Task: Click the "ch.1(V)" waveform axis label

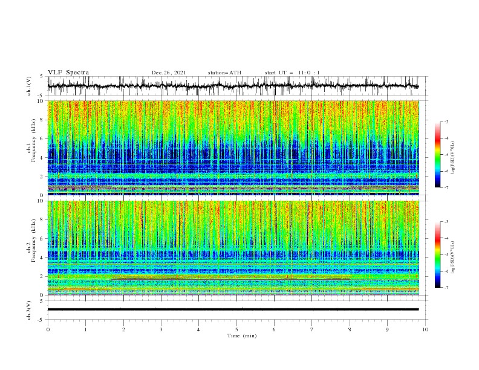Action: 29,86
